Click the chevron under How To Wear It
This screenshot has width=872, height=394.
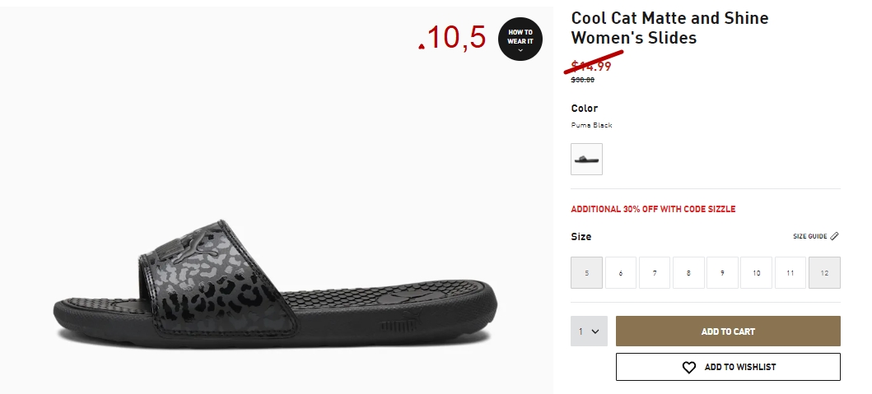click(x=520, y=50)
